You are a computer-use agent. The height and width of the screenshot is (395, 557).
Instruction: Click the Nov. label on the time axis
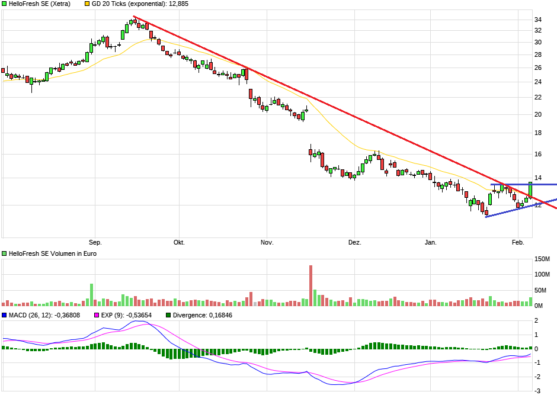[267, 243]
